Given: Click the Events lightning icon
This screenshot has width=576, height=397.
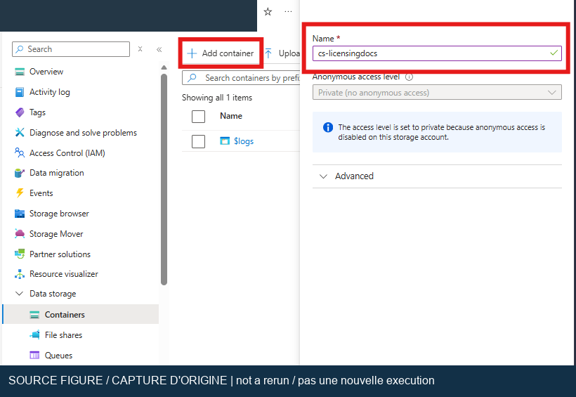Looking at the screenshot, I should tap(20, 193).
